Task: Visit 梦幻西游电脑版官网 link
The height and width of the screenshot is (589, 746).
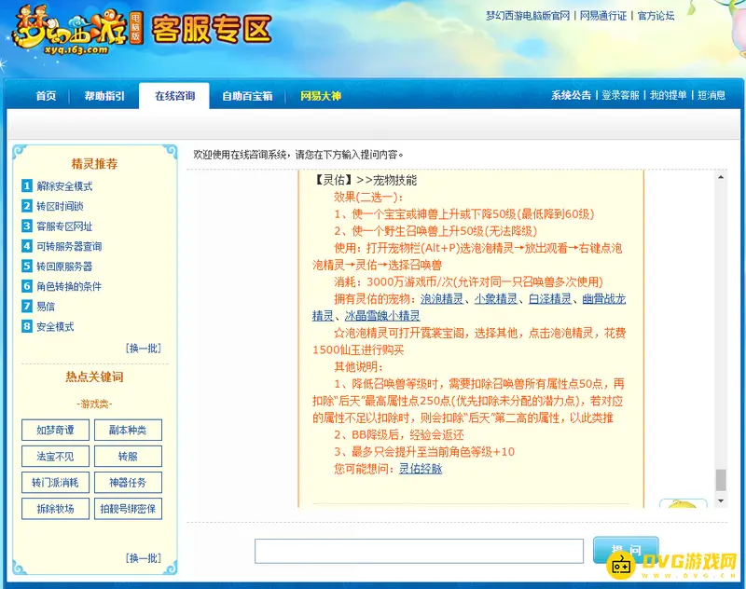Action: 528,16
